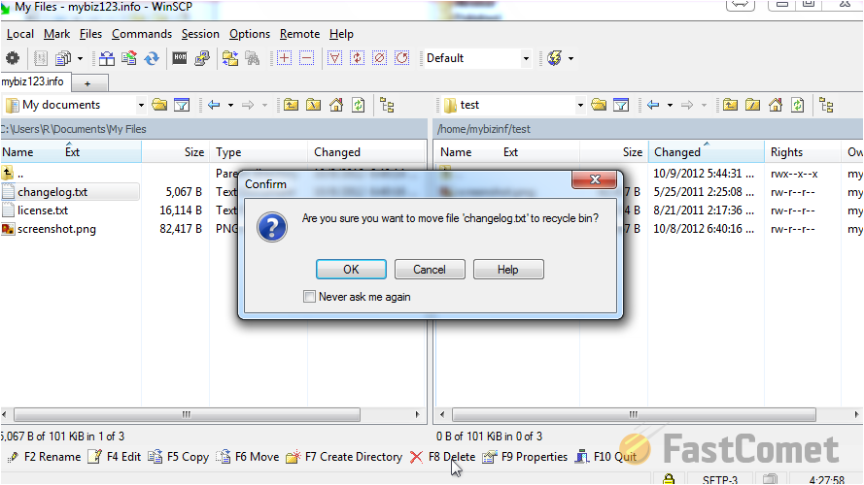Open the Local menu
Image resolution: width=864 pixels, height=485 pixels.
(20, 34)
